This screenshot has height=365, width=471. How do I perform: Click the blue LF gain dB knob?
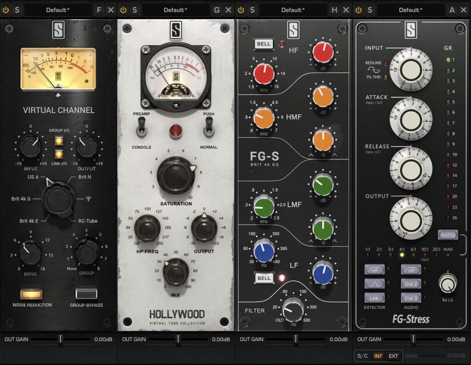pyautogui.click(x=323, y=273)
